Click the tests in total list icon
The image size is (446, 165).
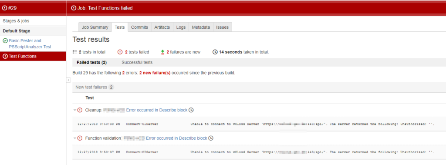tap(75, 52)
